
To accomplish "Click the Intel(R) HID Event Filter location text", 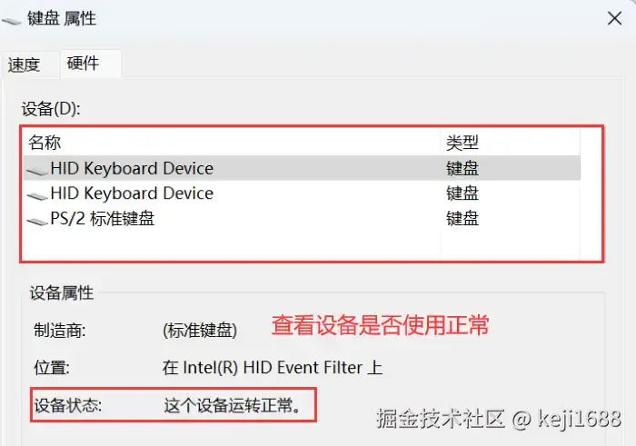I will click(x=271, y=368).
